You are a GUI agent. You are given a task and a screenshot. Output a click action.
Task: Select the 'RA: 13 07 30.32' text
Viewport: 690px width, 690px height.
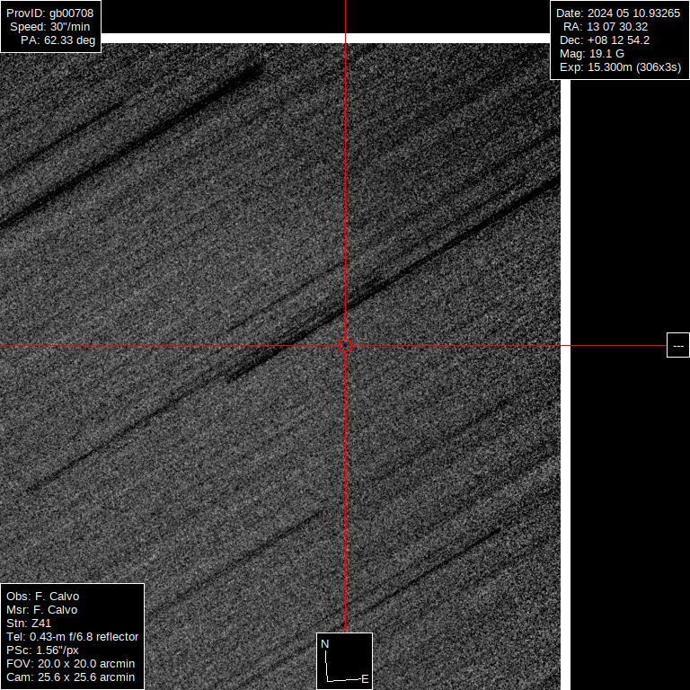click(606, 27)
